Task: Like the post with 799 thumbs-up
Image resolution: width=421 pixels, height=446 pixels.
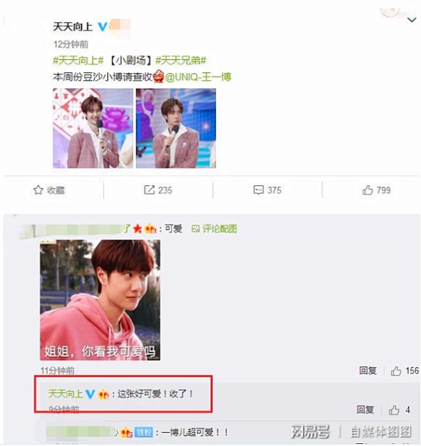Action: 376,190
